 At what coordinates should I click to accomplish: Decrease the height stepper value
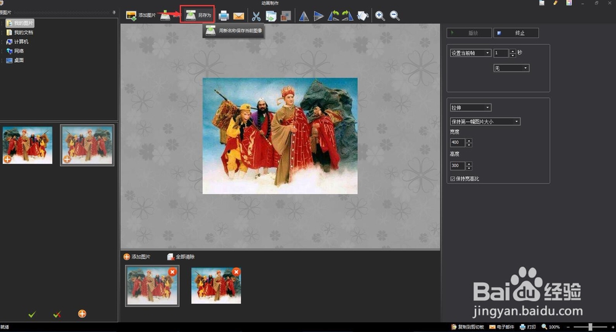tap(469, 168)
